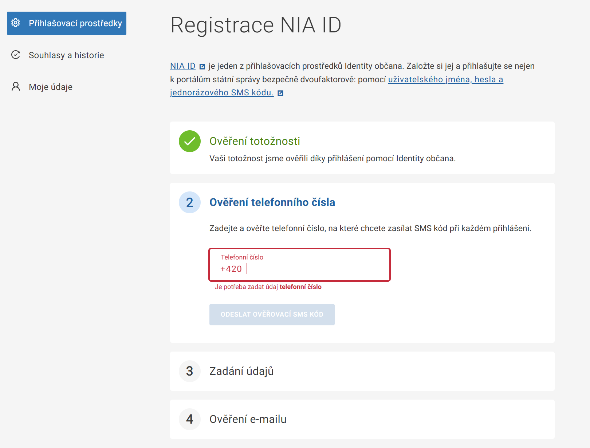The image size is (590, 448).
Task: Open Souhlasy a historie section
Action: click(66, 55)
